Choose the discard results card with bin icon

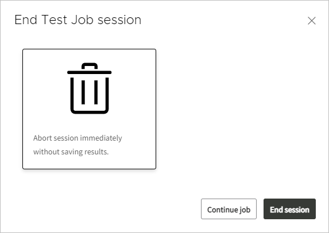(90, 109)
